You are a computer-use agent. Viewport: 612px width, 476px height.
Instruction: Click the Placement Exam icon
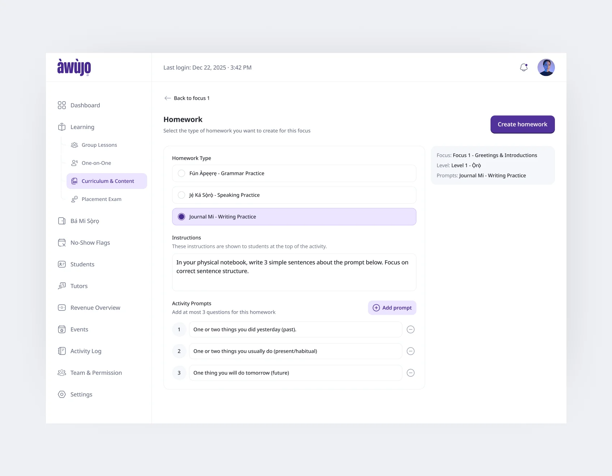click(x=74, y=199)
